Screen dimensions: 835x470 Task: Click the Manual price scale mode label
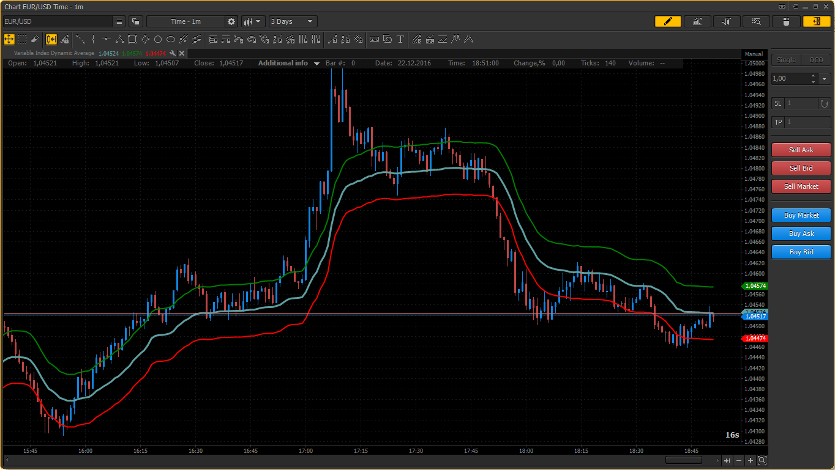pos(754,54)
